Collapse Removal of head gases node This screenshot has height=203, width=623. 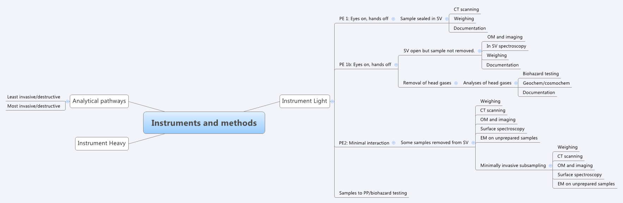tap(456, 83)
